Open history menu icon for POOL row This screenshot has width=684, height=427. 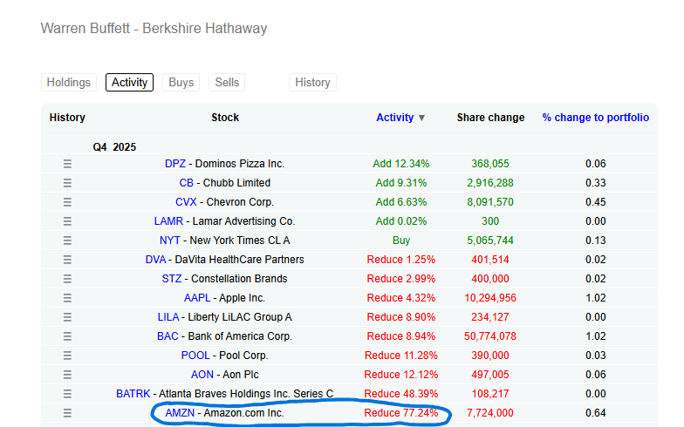67,356
